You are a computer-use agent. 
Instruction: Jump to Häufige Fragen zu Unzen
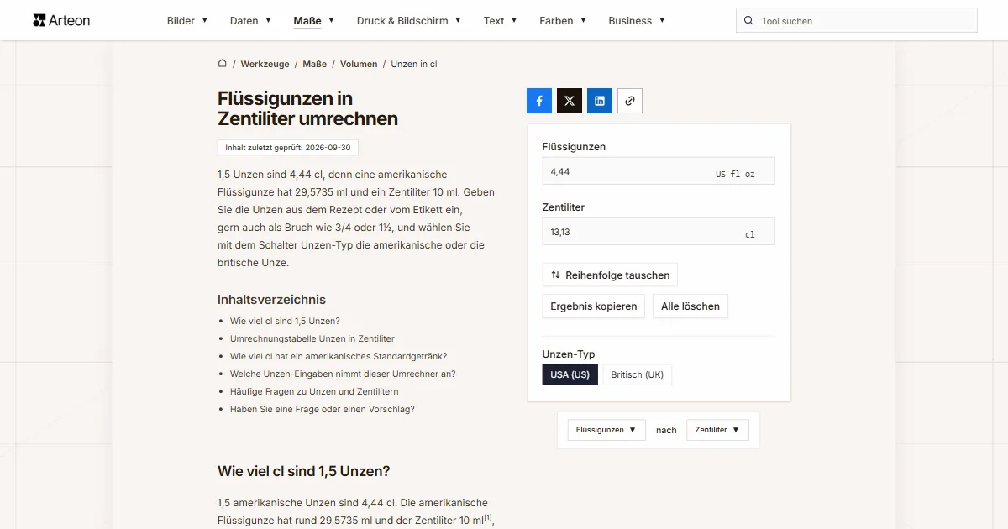[x=314, y=391]
